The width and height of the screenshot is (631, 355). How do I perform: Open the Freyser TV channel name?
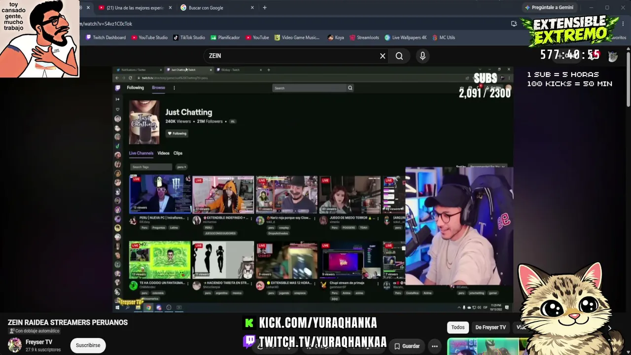tap(39, 342)
